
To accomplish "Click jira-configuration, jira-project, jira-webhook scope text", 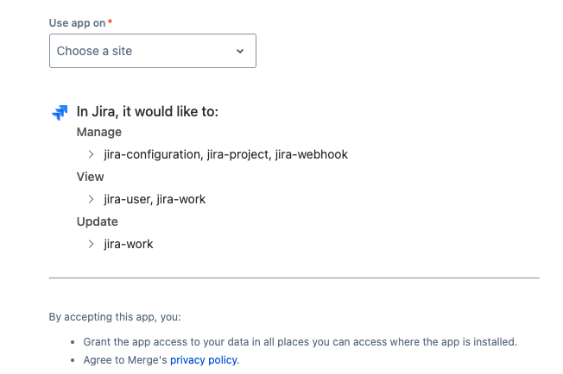I will [226, 154].
